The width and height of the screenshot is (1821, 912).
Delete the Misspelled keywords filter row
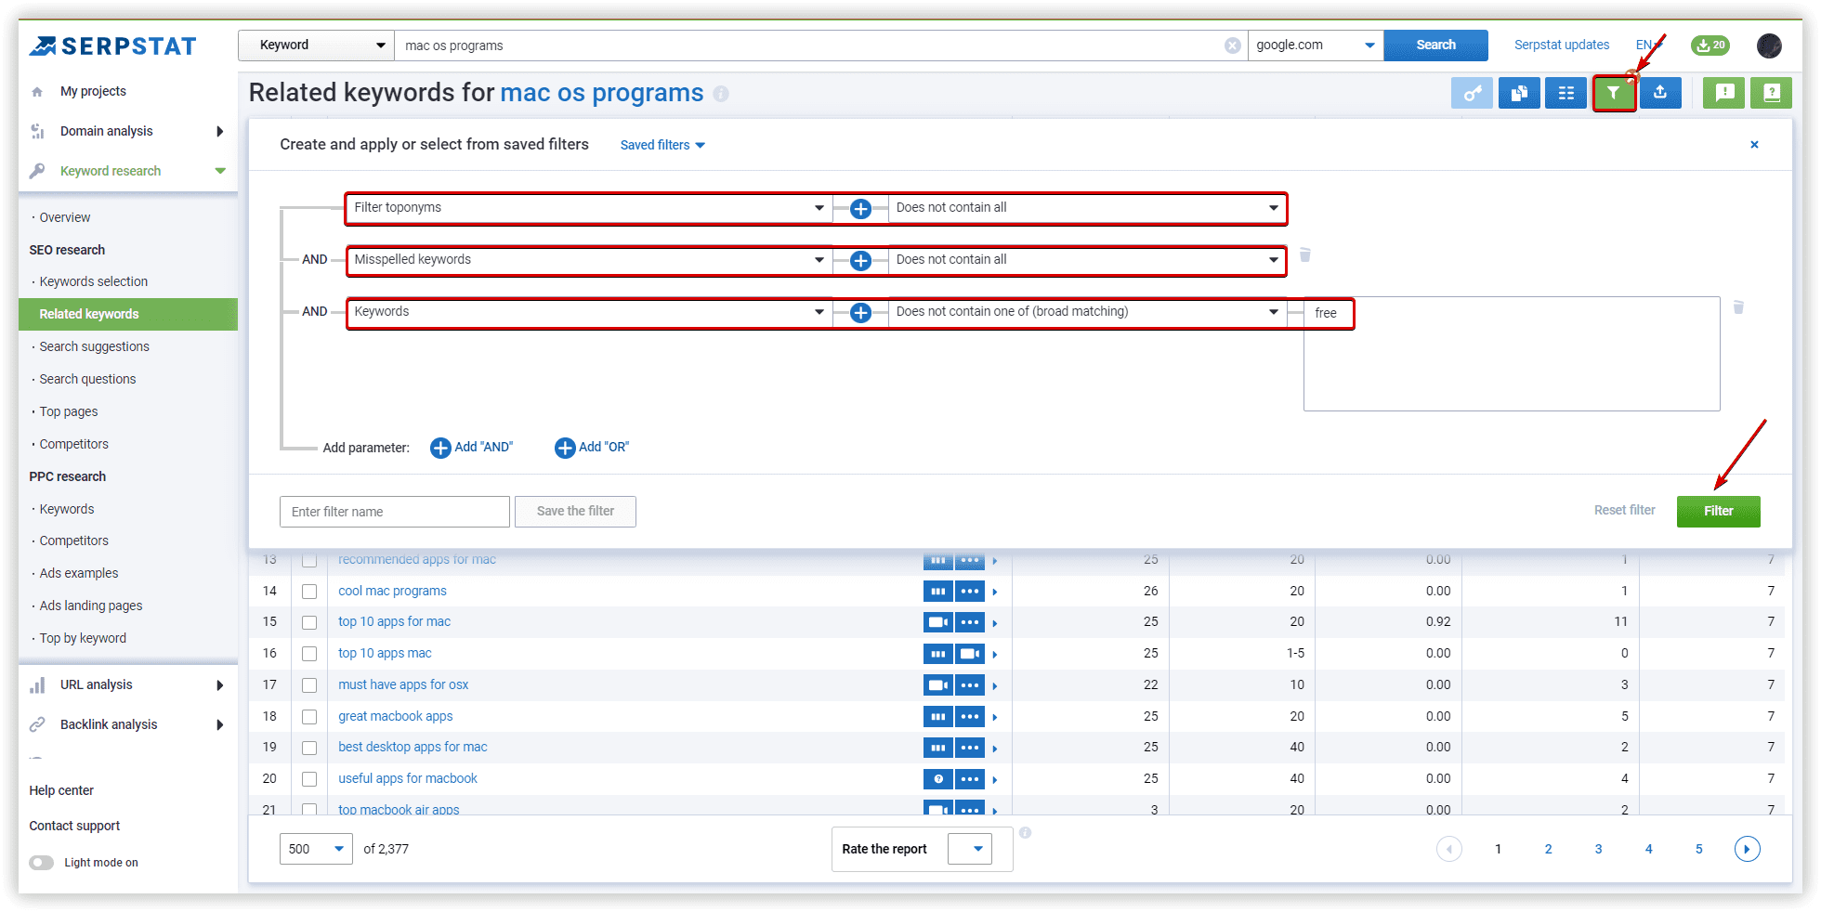pyautogui.click(x=1304, y=255)
